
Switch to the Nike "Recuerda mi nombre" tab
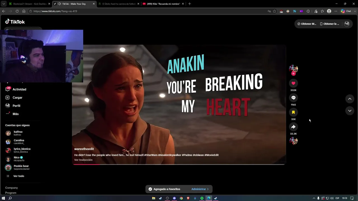(x=164, y=4)
